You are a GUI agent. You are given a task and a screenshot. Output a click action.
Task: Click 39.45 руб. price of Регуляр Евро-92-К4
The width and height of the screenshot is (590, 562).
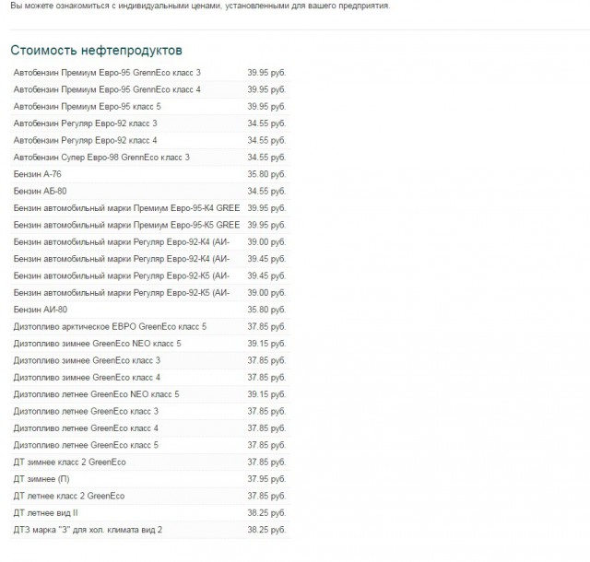pos(266,259)
